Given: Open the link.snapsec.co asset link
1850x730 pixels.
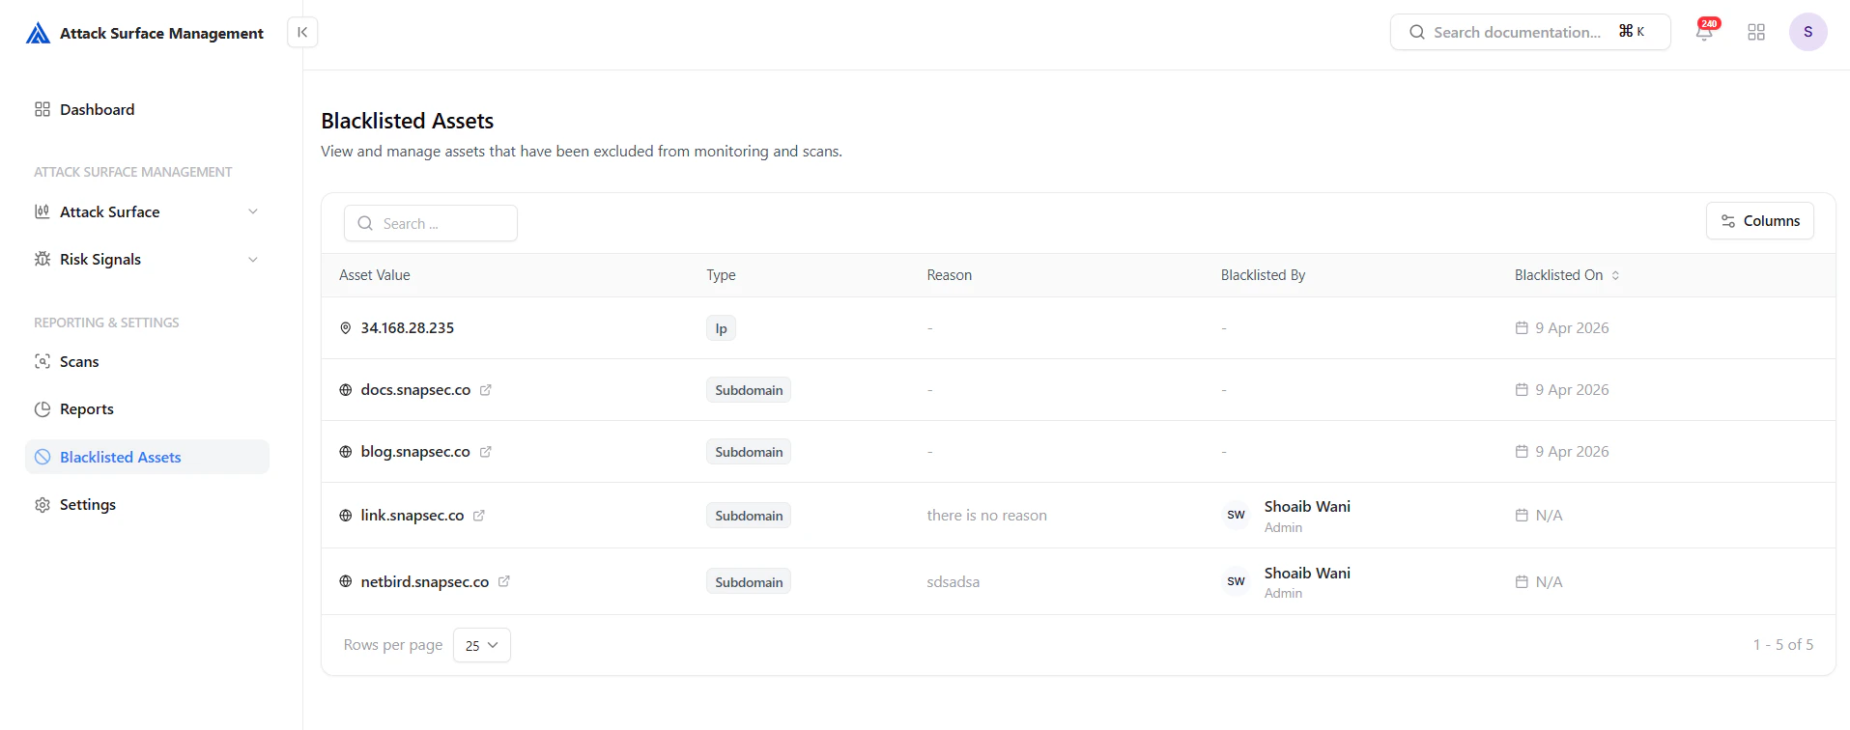Looking at the screenshot, I should [x=413, y=516].
